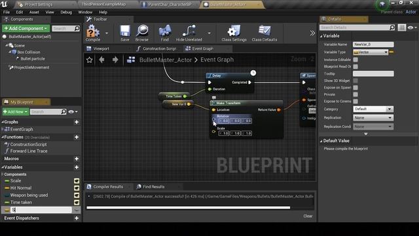Click the Add Component button
The height and width of the screenshot is (236, 419).
[x=26, y=28]
